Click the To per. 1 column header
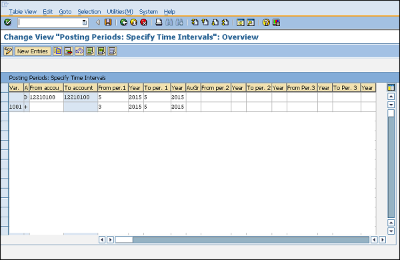Screen dimensions: 400x260 point(157,88)
